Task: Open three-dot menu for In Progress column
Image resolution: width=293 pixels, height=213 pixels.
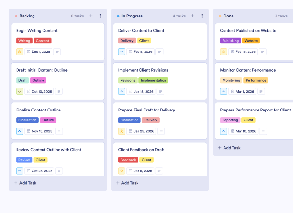Action: pos(202,16)
